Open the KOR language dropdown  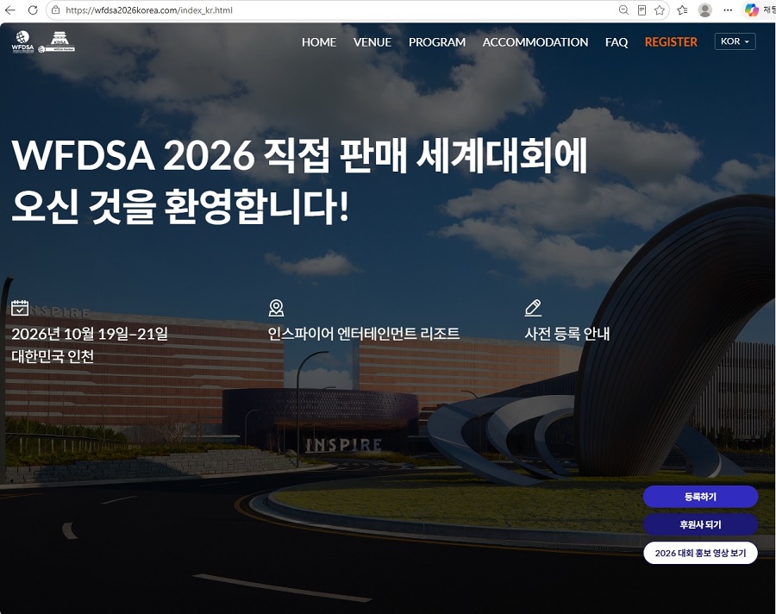[x=735, y=41]
